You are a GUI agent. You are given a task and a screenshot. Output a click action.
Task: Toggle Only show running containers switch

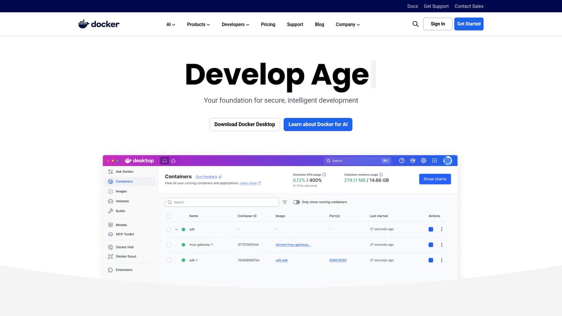pyautogui.click(x=296, y=202)
